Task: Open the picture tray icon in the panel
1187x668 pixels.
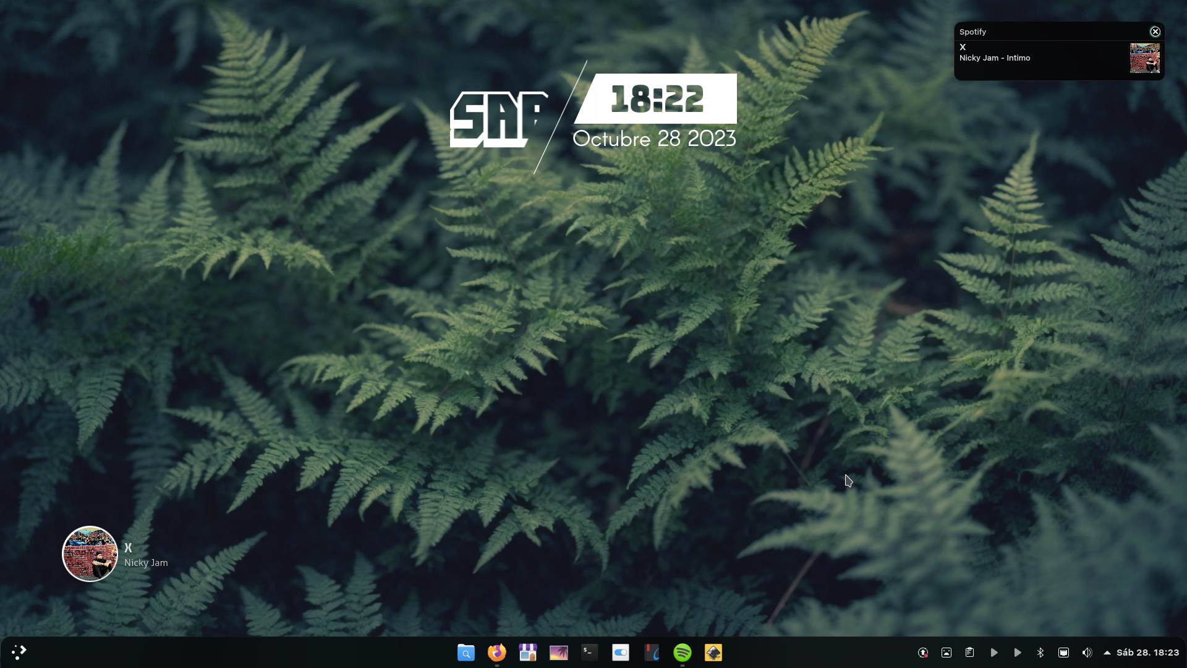Action: 947,653
